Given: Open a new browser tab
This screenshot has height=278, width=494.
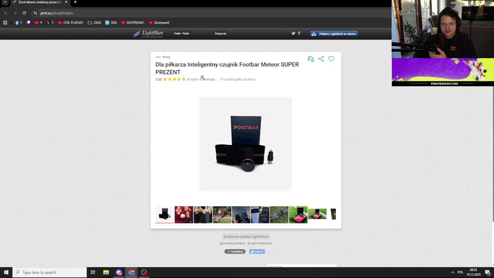Looking at the screenshot, I should (75, 2).
